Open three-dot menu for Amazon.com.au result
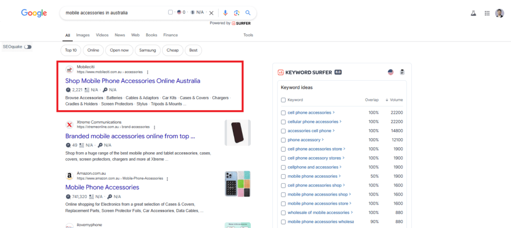This screenshot has width=511, height=228. [x=167, y=179]
